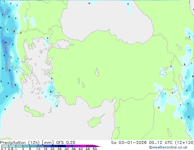The width and height of the screenshot is (194, 150).
Task: Click the 0.1–0.5 mm palest legend swatch
Action: [5, 146]
